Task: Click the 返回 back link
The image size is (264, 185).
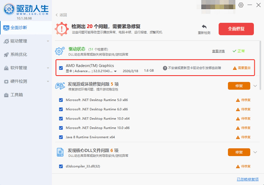Action: click(61, 15)
